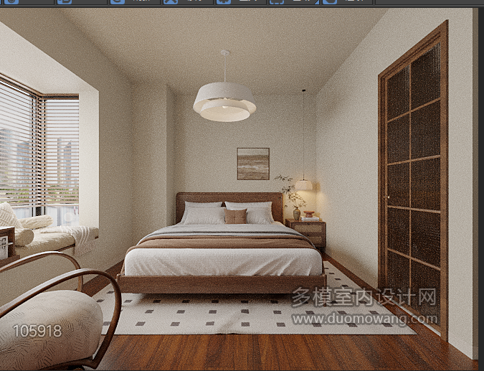Viewport: 484px width, 371px height.
Task: Select the dashed-rectangle Region render button
Action: pyautogui.click(x=277, y=1)
